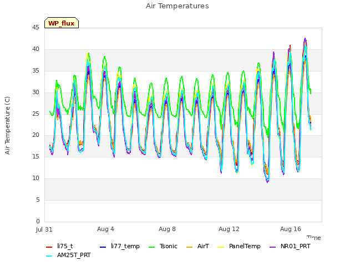Click the Aug 4 x-axis label

(x=105, y=229)
